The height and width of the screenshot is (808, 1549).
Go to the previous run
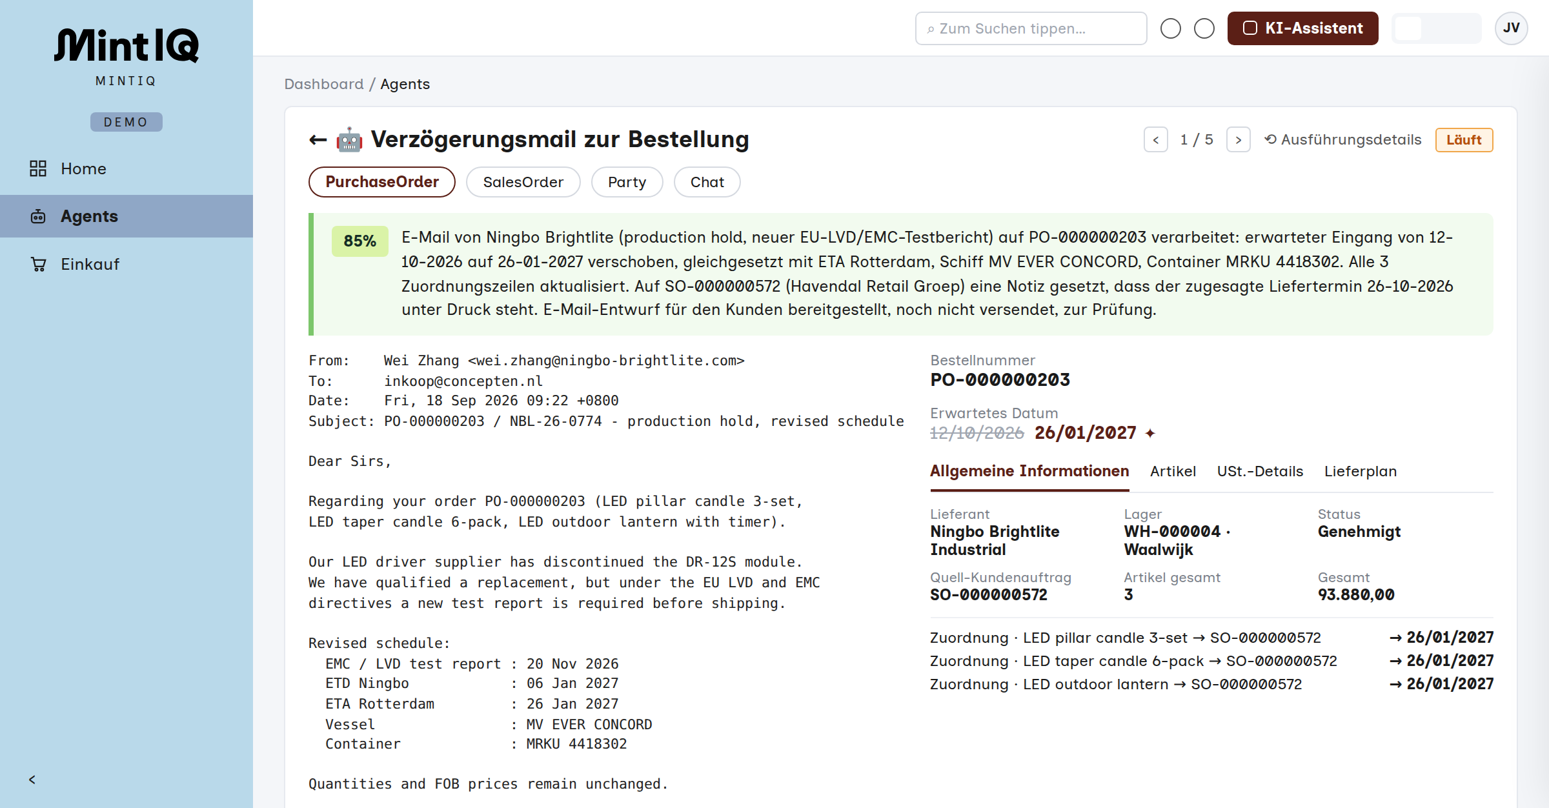coord(1155,139)
